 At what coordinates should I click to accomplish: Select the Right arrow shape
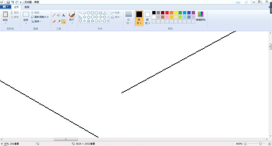(96, 17)
